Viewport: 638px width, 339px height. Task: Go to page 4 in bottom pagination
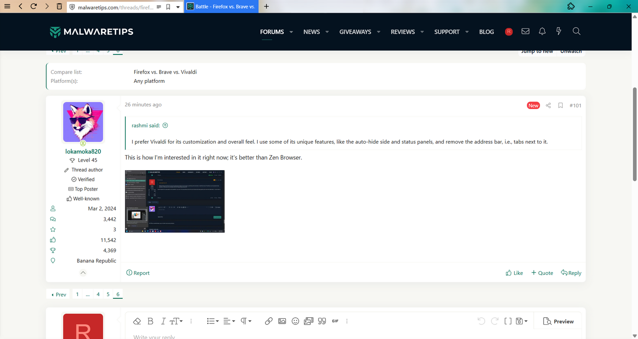point(98,294)
